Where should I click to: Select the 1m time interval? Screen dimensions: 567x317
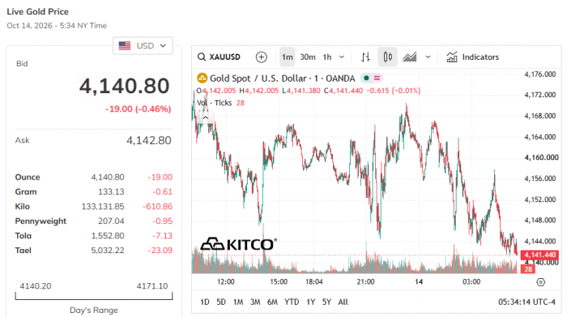[288, 57]
